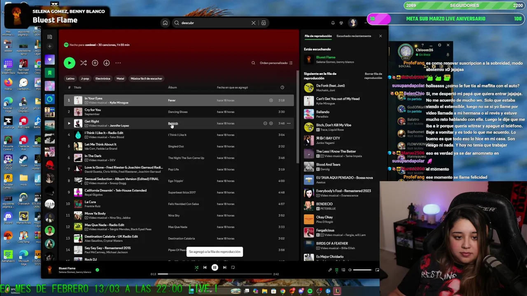Sort by Fecha en que se agregó header
This screenshot has width=527, height=296.
pos(232,87)
